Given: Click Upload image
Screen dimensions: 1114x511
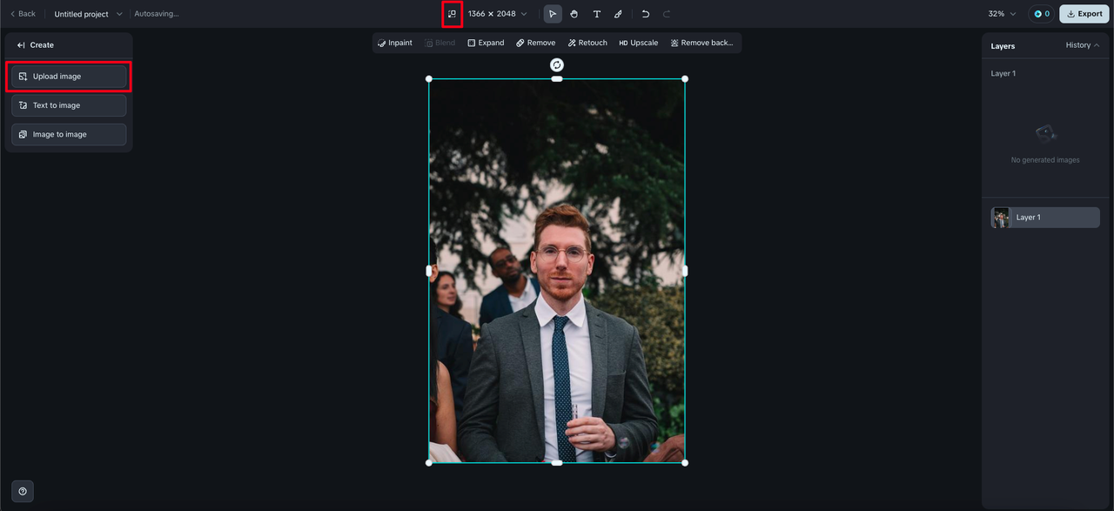Looking at the screenshot, I should [x=69, y=77].
